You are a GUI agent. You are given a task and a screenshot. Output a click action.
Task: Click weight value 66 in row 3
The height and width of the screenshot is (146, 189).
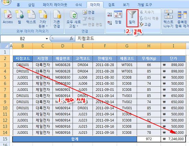click(x=149, y=65)
